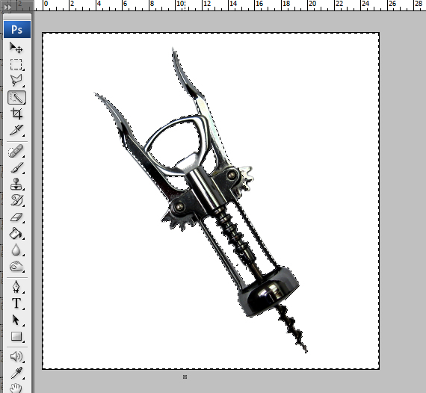Select the Polygonal Lasso tool

tap(16, 81)
